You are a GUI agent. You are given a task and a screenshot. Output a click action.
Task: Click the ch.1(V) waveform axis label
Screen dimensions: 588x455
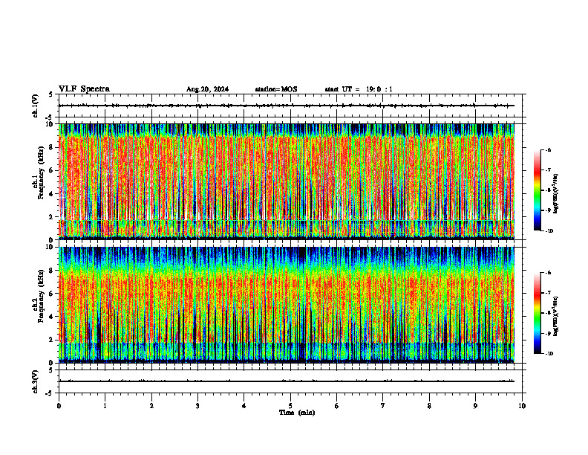tap(35, 106)
